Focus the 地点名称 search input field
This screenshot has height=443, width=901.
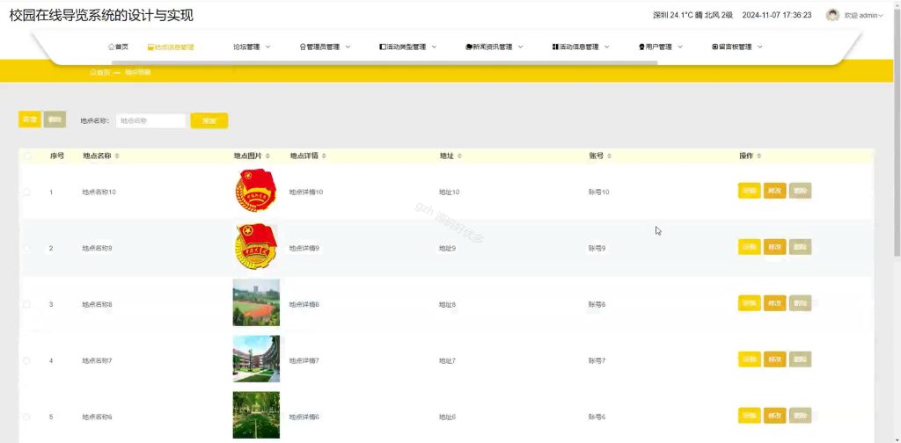click(150, 120)
